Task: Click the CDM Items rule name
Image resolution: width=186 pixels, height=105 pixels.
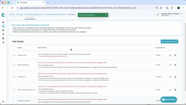Action: pyautogui.click(x=21, y=77)
